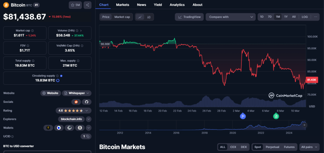The height and width of the screenshot is (153, 324).
Task: Set chart range to 1D
Action: (262, 17)
